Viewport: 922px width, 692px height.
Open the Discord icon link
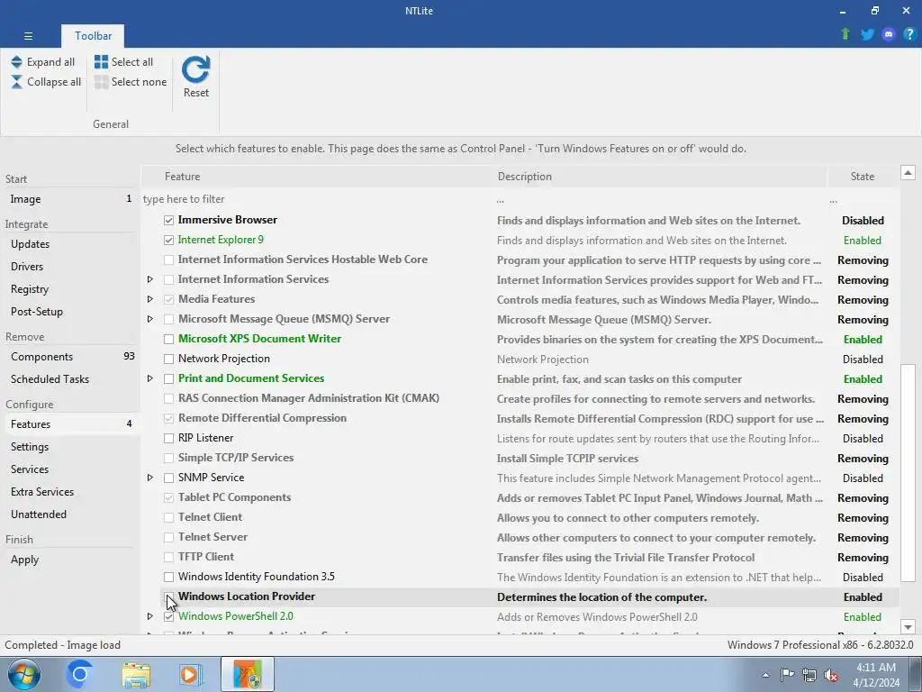tap(888, 34)
